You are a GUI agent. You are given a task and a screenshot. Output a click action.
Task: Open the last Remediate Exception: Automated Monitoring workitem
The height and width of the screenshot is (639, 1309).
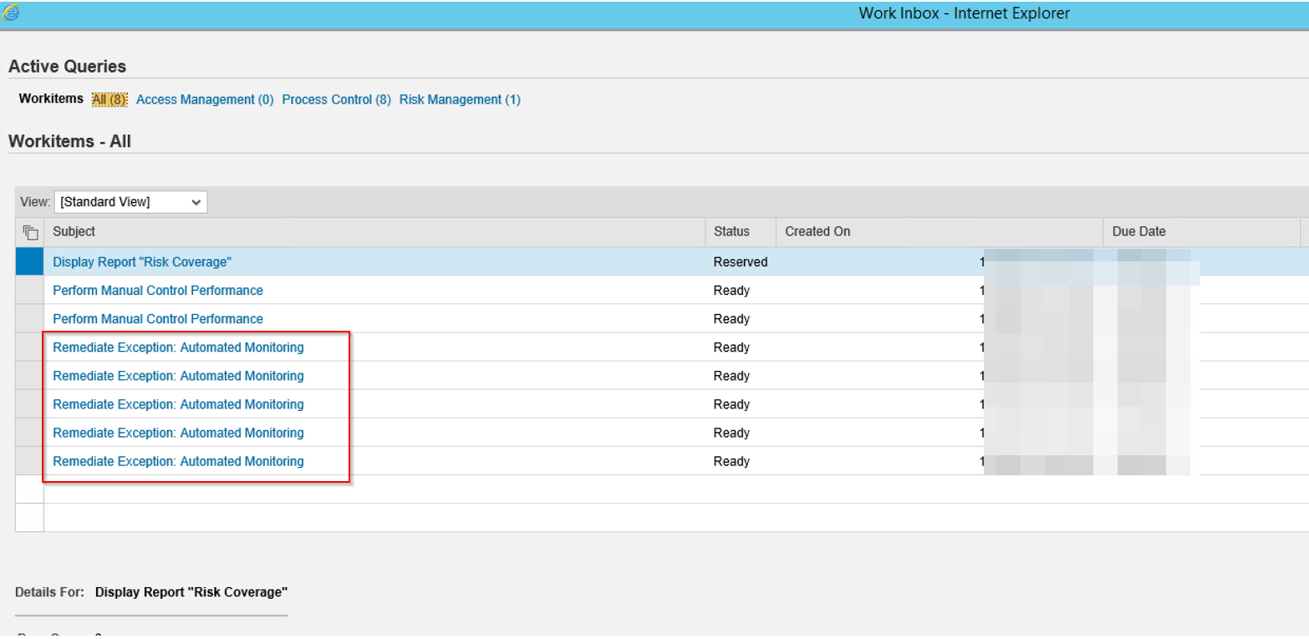[178, 460]
